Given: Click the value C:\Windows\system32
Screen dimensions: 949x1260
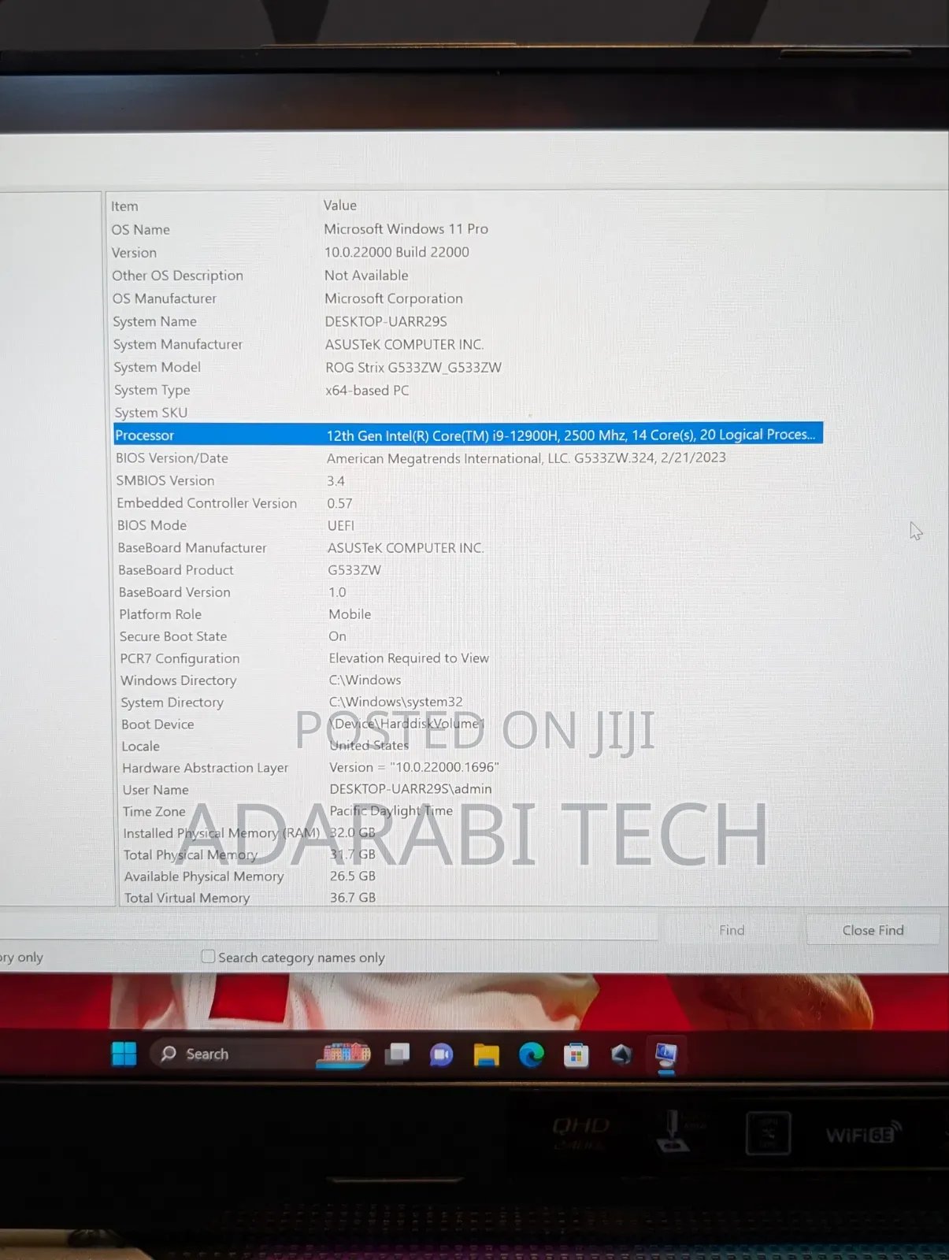Looking at the screenshot, I should point(395,702).
